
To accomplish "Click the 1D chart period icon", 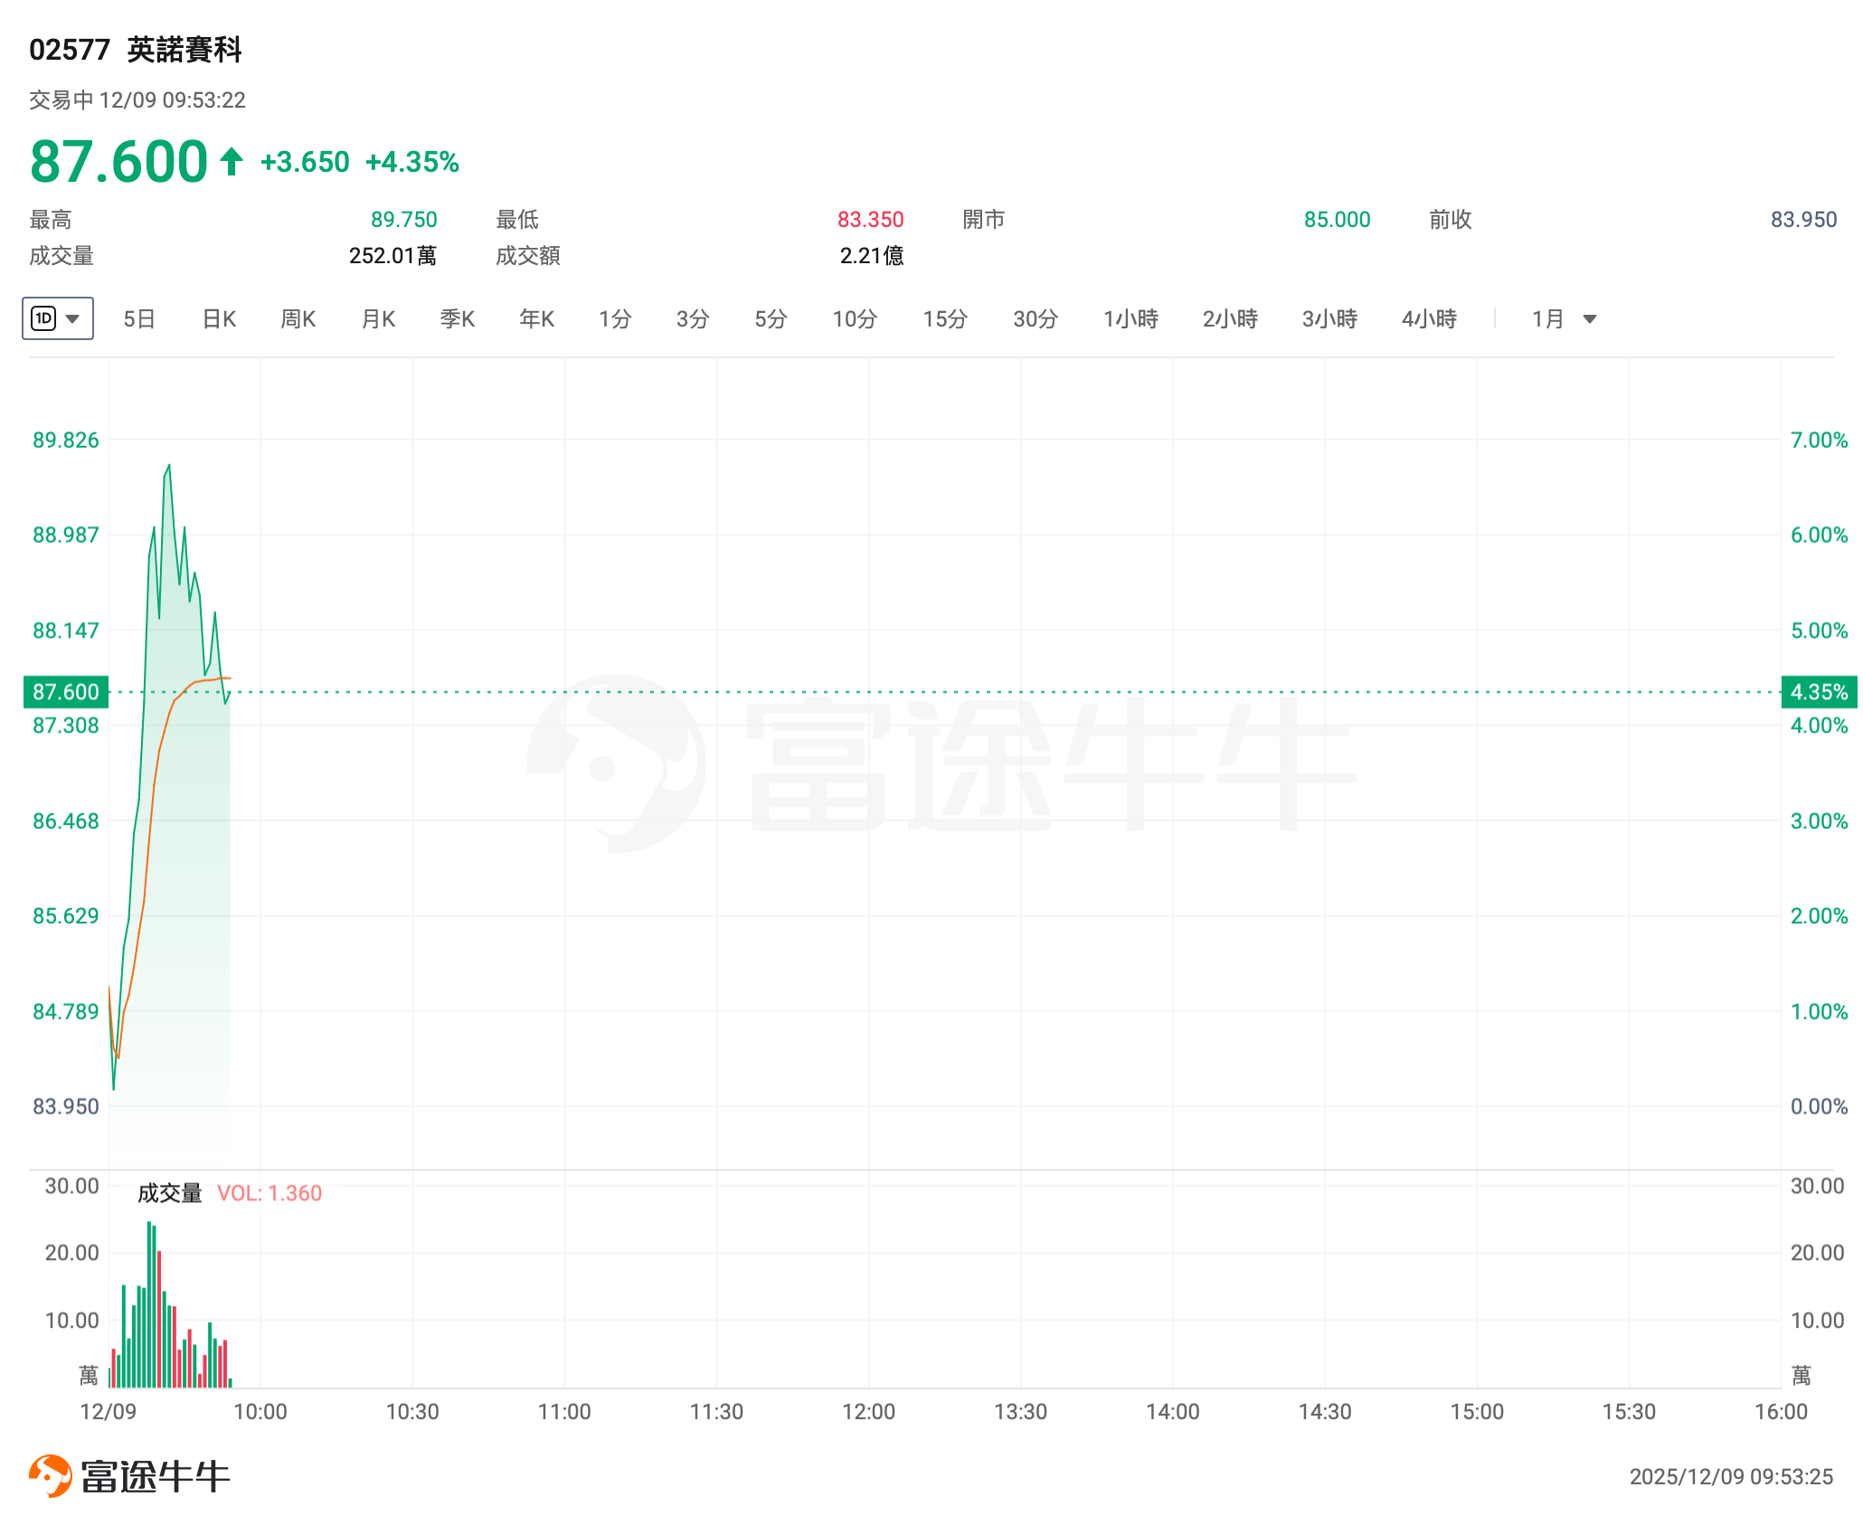I will (43, 318).
